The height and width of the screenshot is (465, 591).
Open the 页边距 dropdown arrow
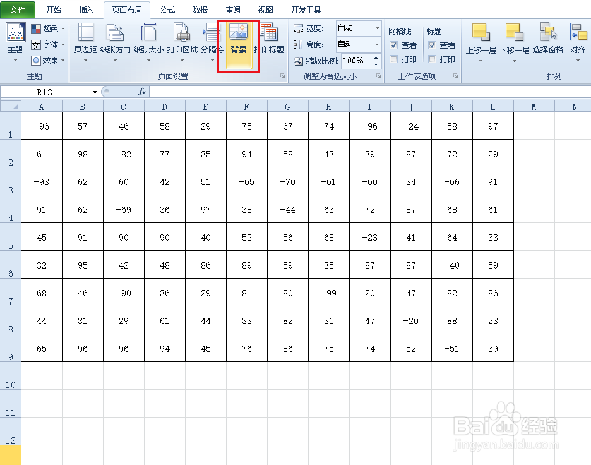86,61
